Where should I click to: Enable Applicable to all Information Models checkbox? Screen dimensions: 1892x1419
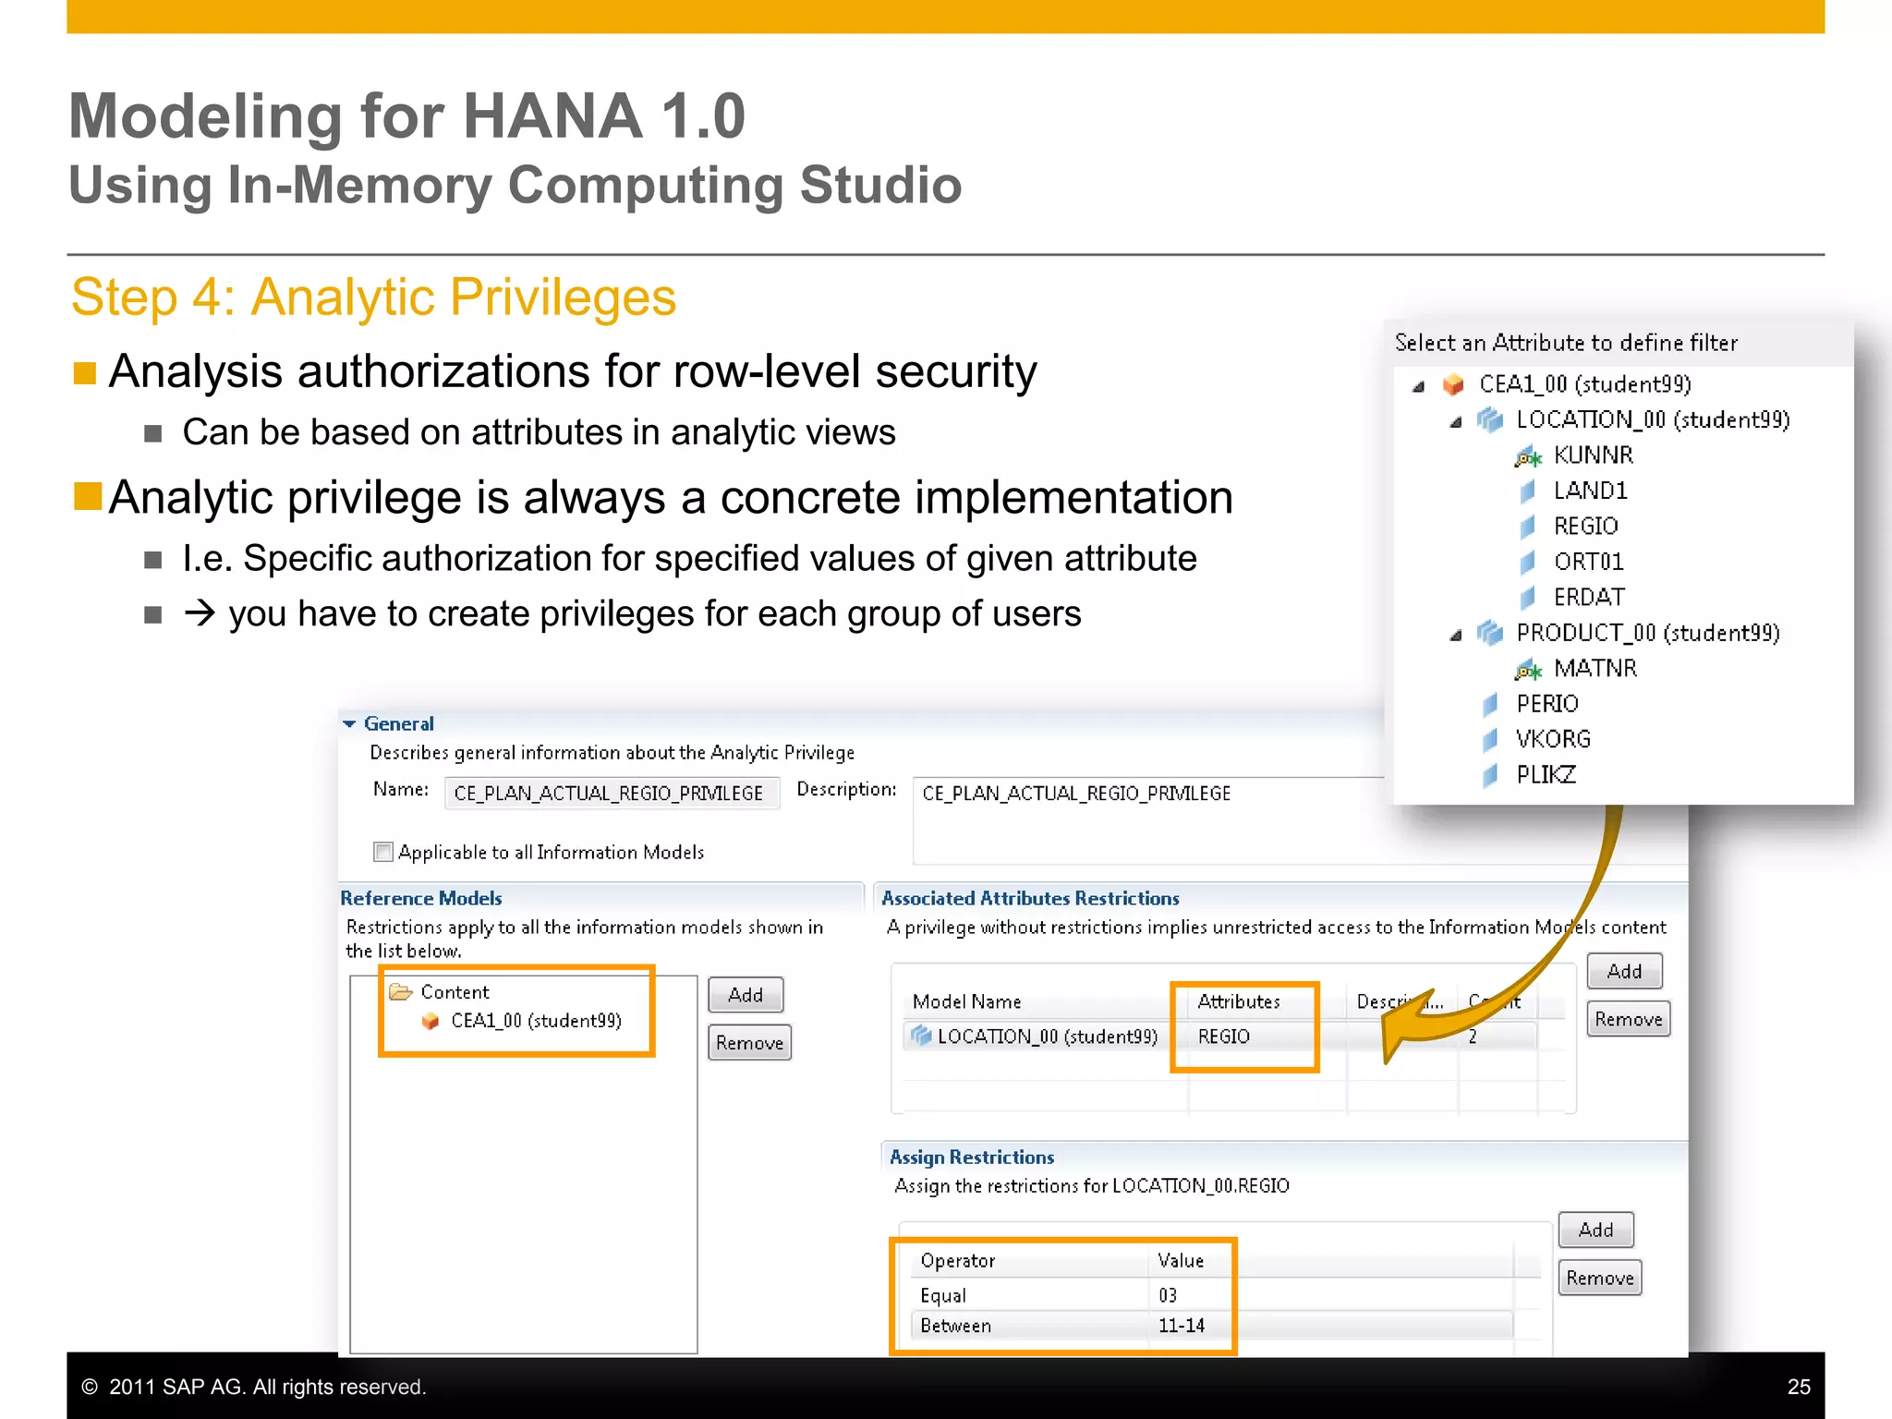tap(382, 852)
